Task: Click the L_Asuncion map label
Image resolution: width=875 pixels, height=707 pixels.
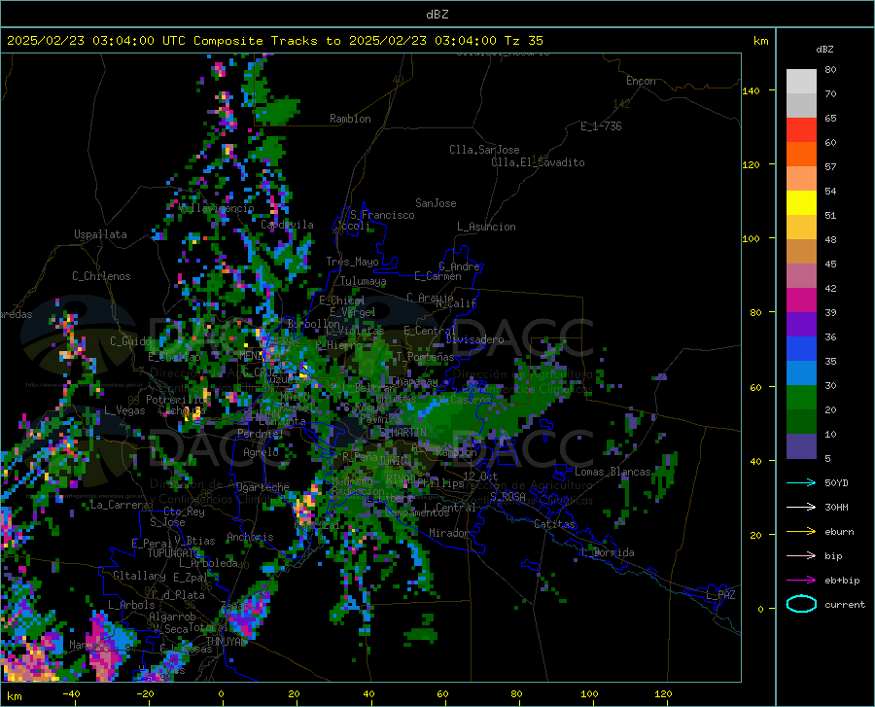Action: click(486, 227)
